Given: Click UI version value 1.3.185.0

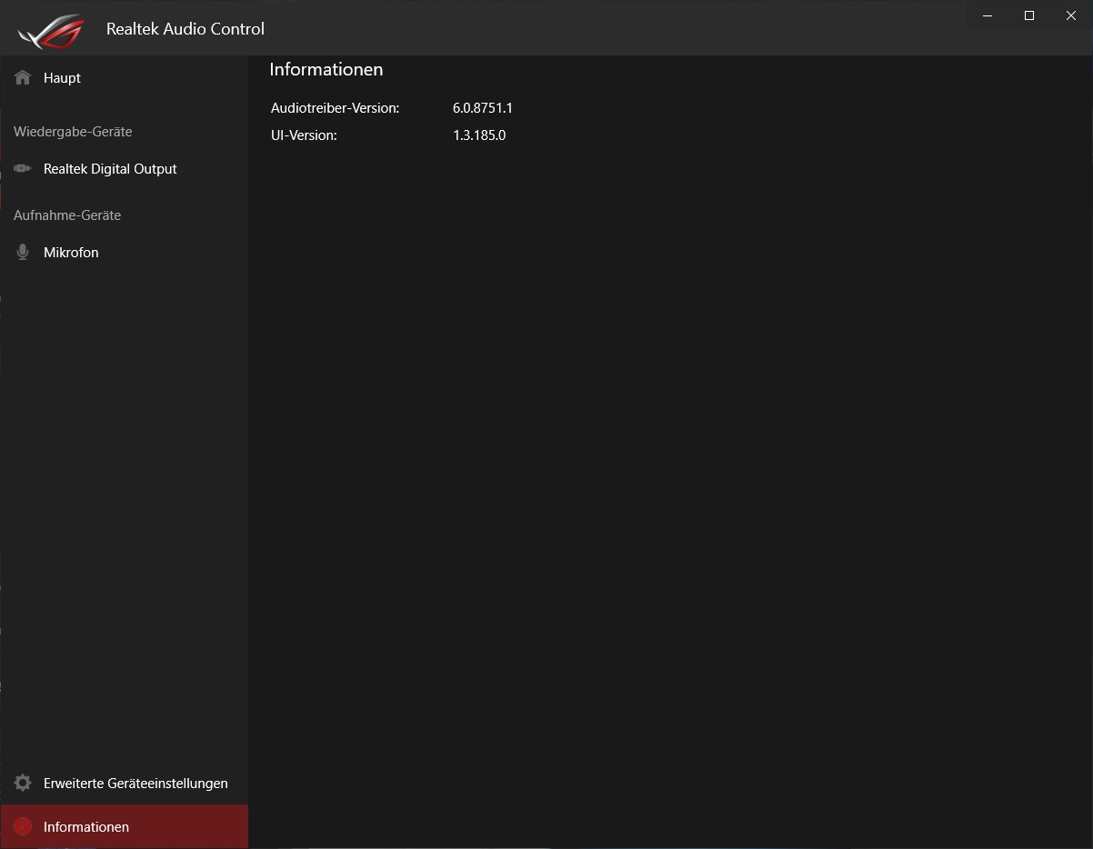Looking at the screenshot, I should click(479, 135).
